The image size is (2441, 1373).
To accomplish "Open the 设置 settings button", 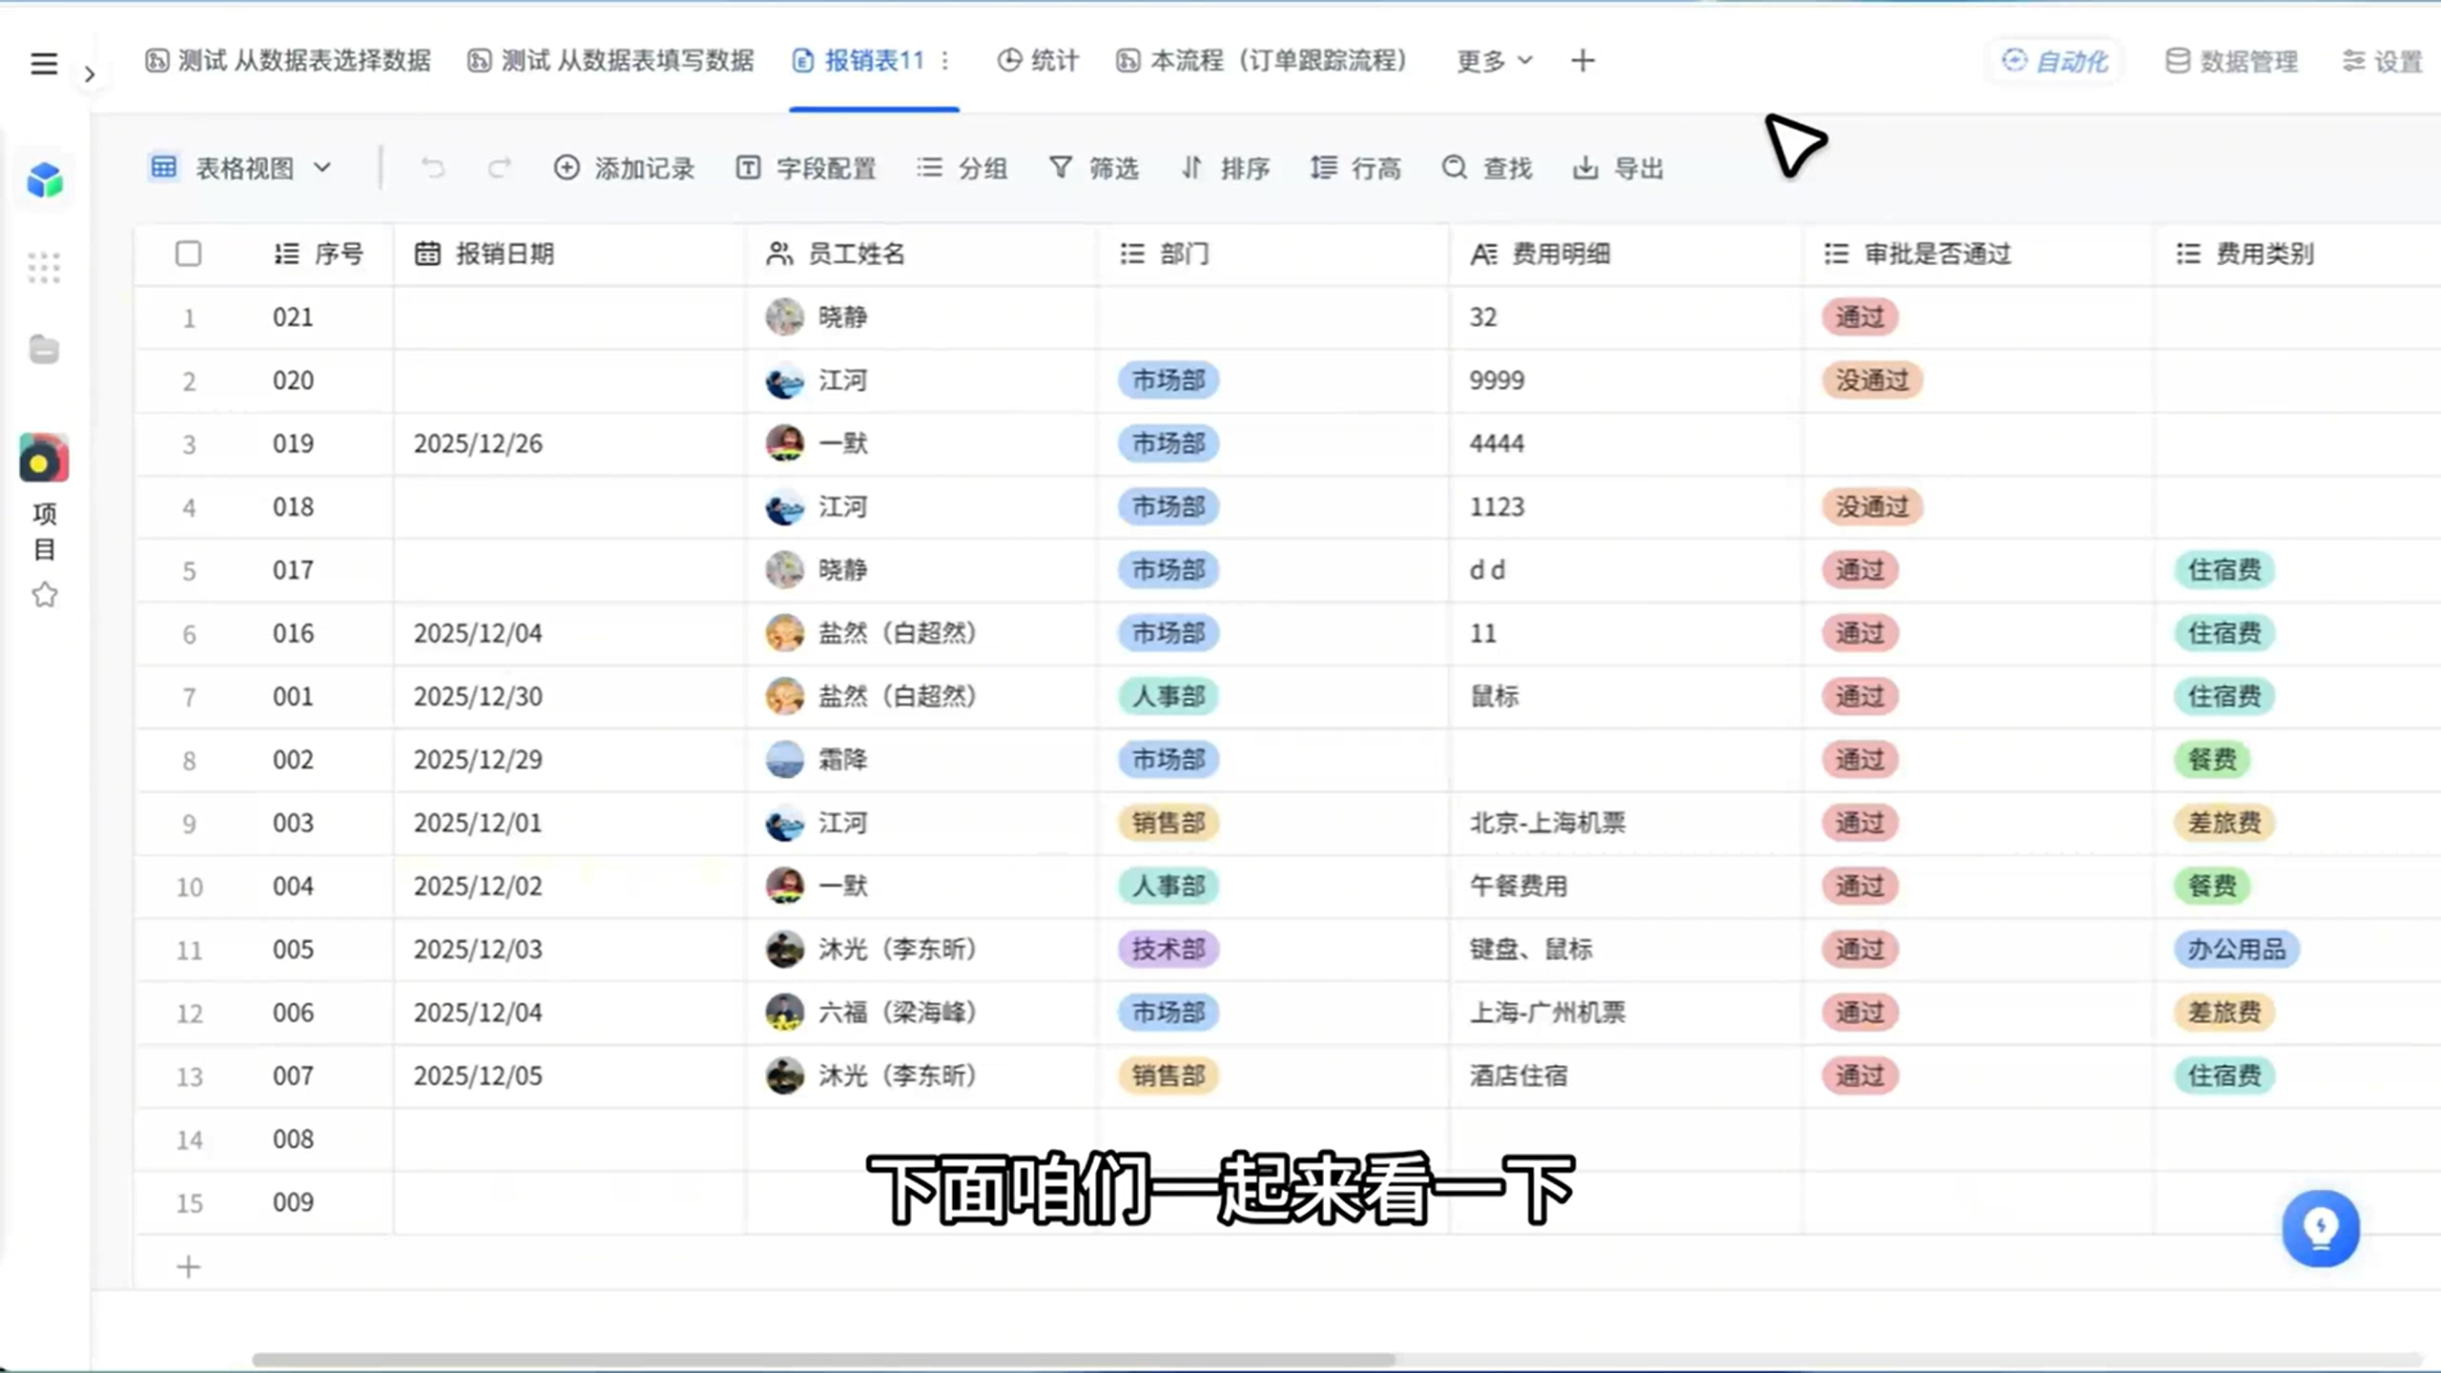I will click(x=2382, y=61).
